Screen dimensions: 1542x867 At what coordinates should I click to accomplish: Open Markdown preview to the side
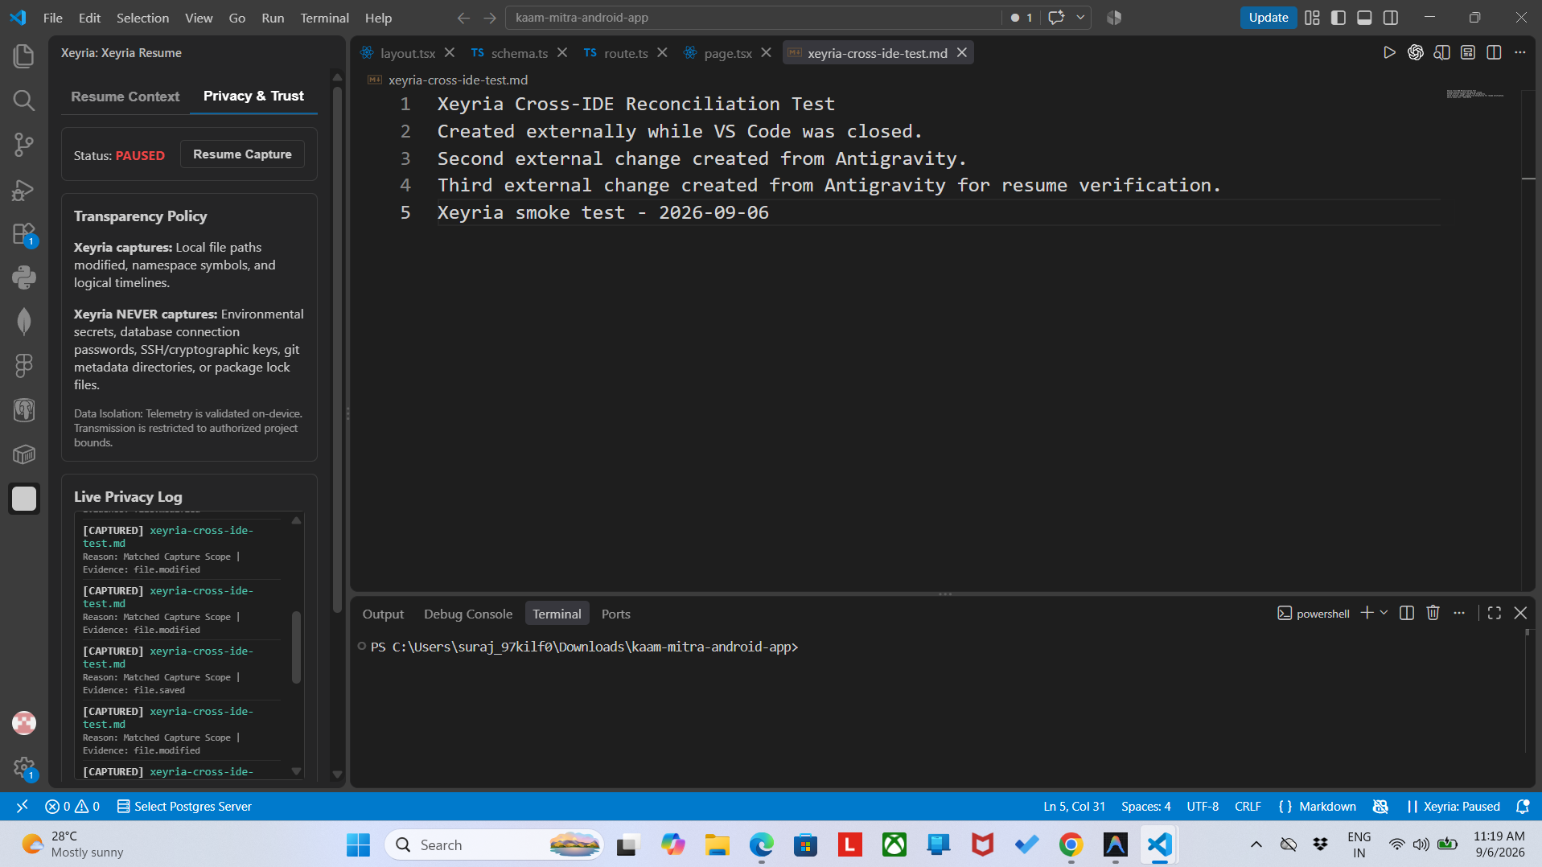pos(1442,53)
